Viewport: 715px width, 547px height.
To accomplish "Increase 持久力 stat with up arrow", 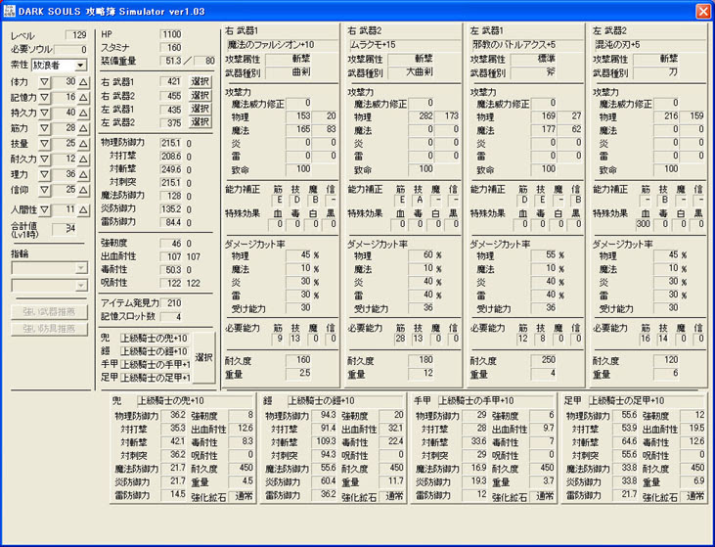I will pyautogui.click(x=83, y=113).
